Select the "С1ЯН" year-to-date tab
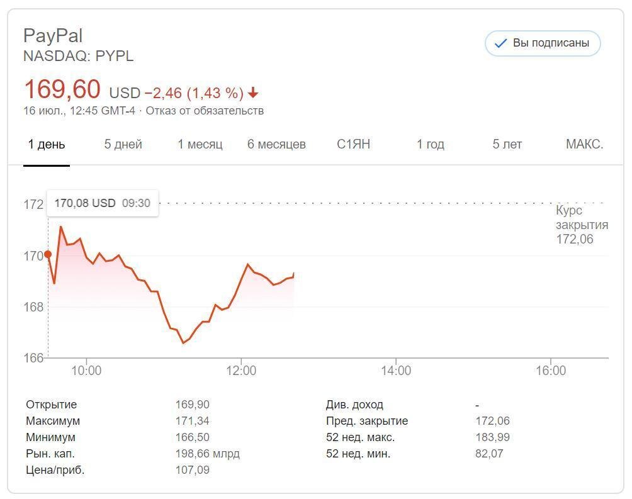Viewport: 632px width, 499px height. coord(354,144)
